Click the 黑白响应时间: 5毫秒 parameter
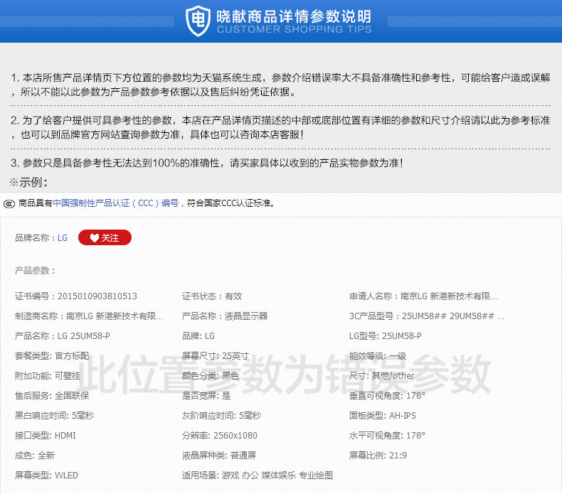This screenshot has width=562, height=494. point(55,416)
